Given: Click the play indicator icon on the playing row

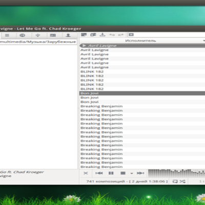Looking at the screenshot, I should click(84, 46).
